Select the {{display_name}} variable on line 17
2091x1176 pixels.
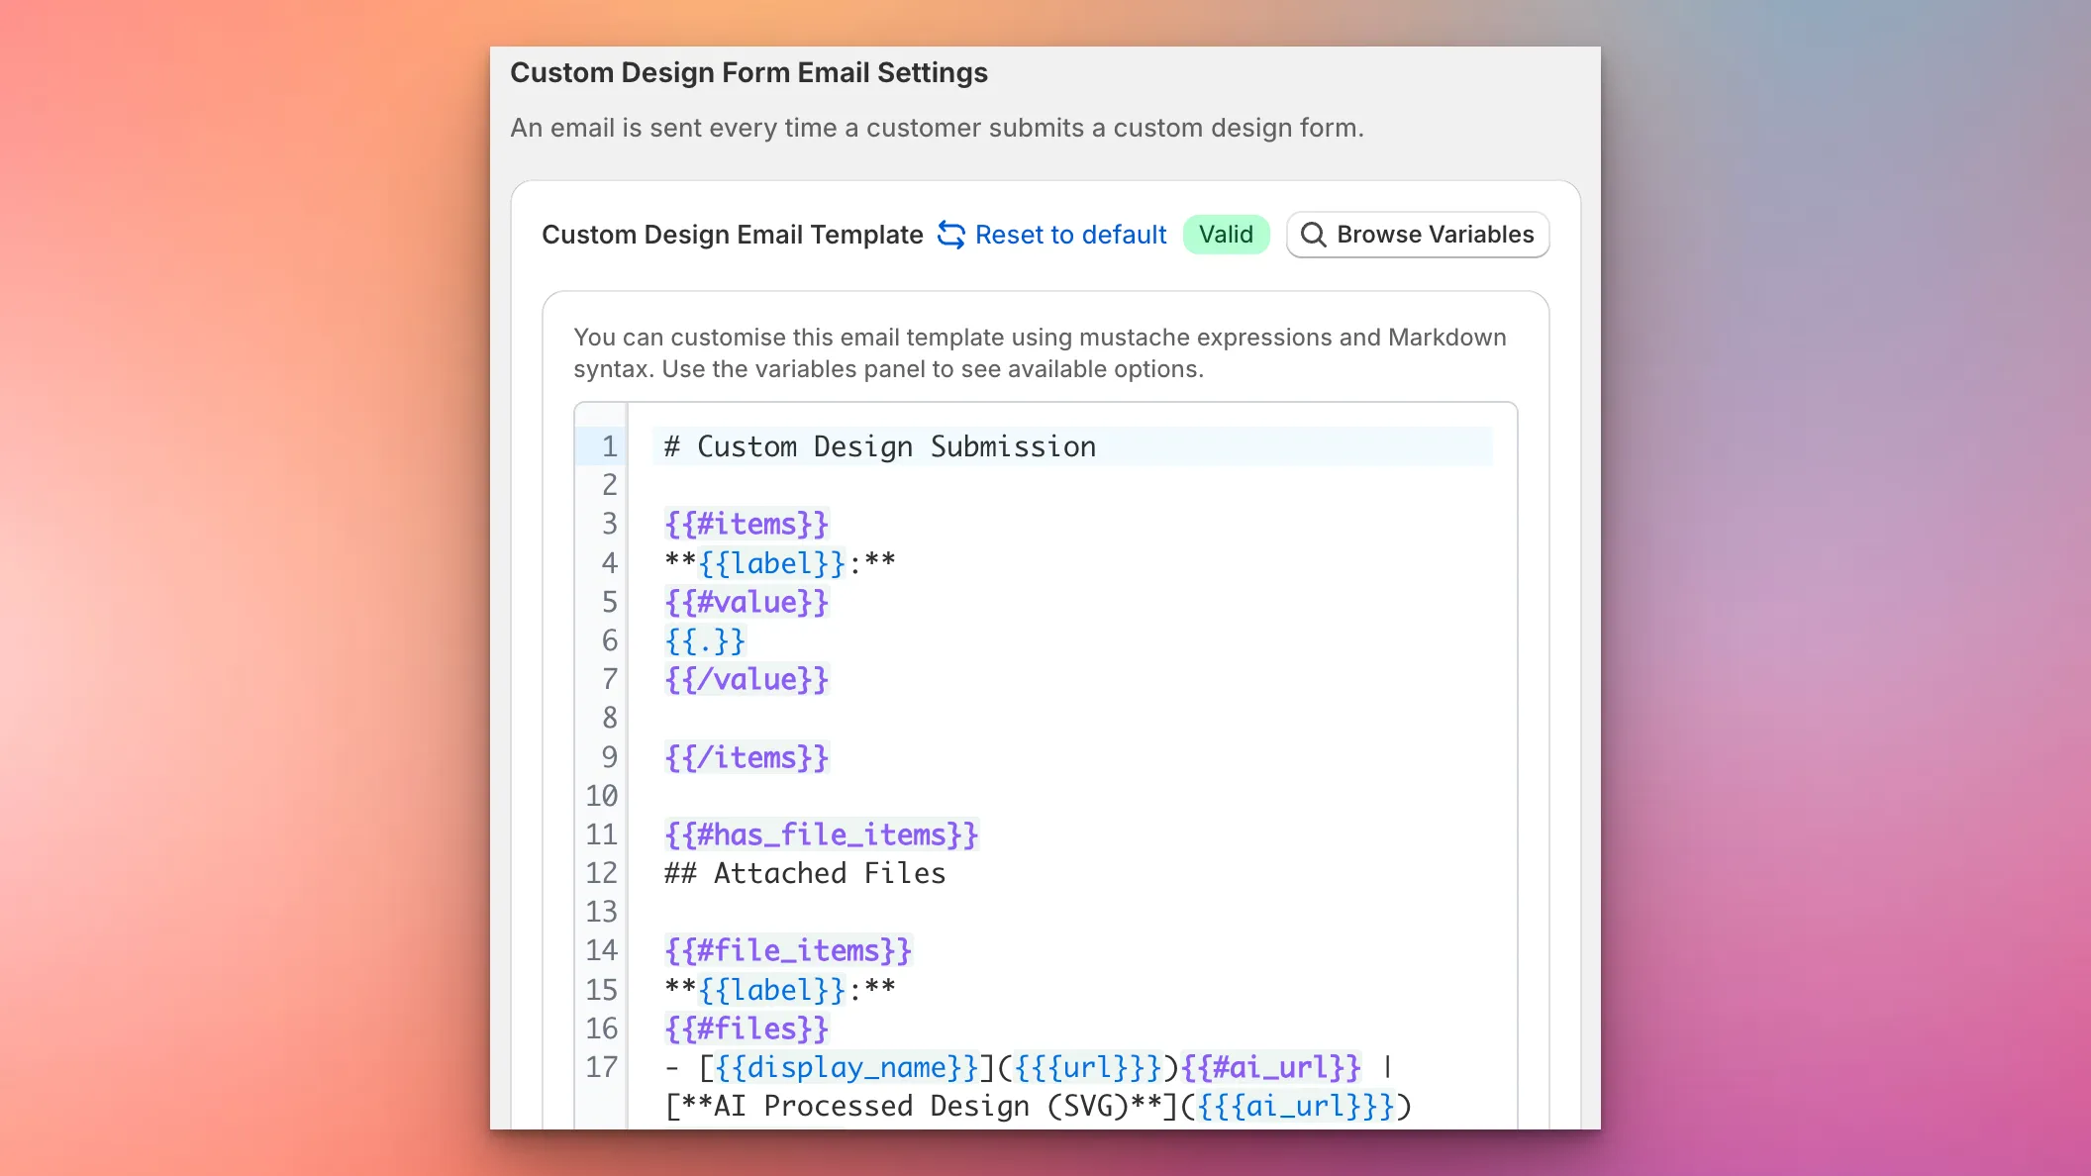point(845,1067)
